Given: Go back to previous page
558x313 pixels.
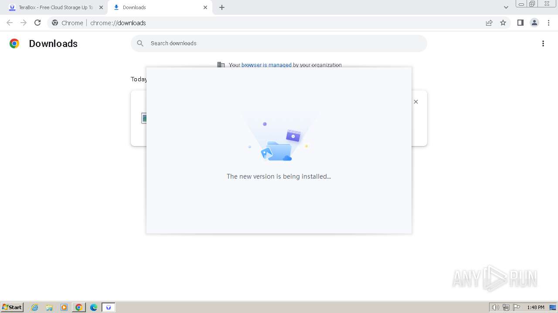Looking at the screenshot, I should click(10, 23).
